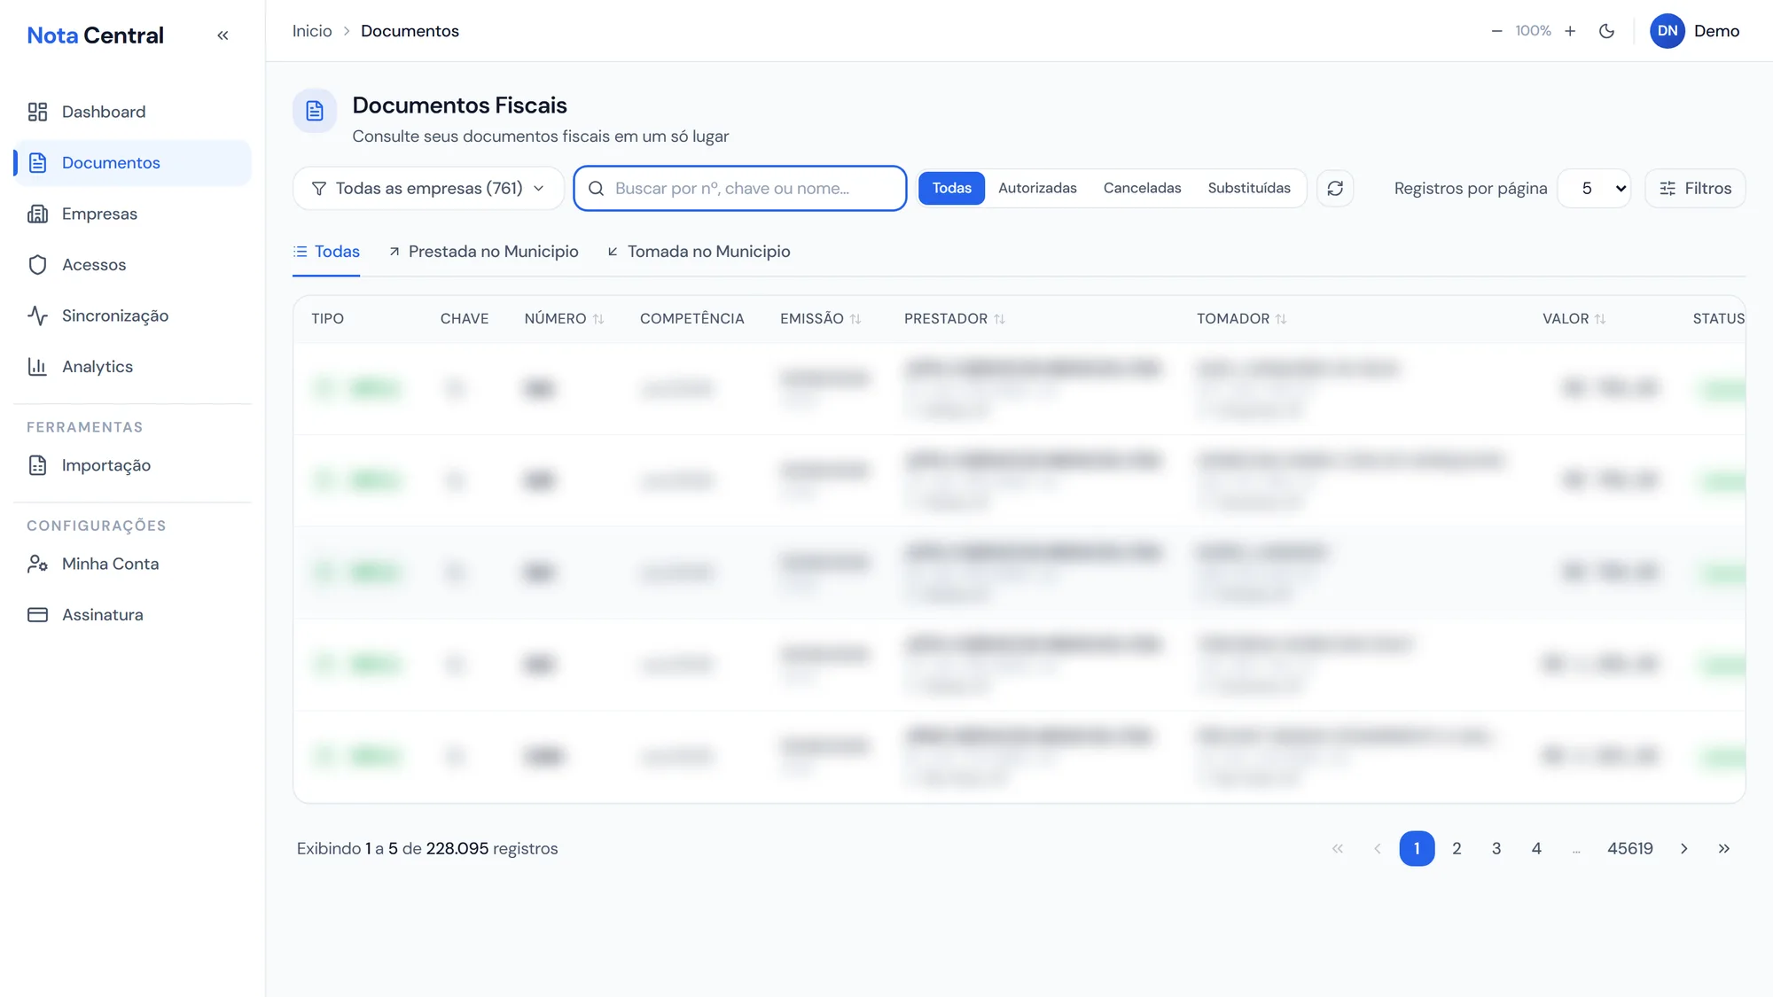The width and height of the screenshot is (1773, 997).
Task: Go to next page arrow
Action: [x=1684, y=849]
